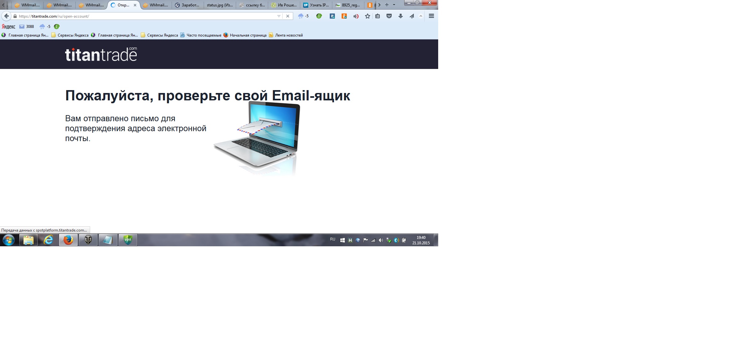This screenshot has height=338, width=732.
Task: Stop loading with the X in address bar
Action: pyautogui.click(x=288, y=16)
